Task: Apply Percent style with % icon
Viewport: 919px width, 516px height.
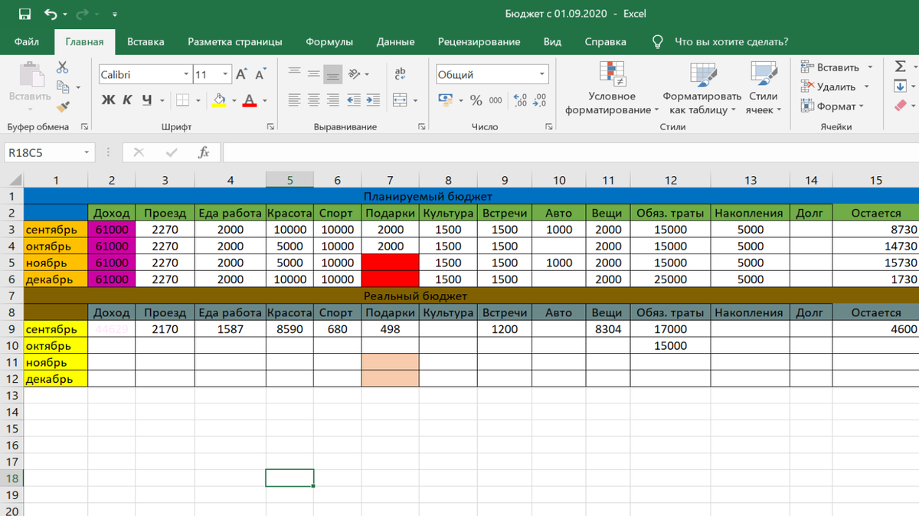Action: coord(476,100)
